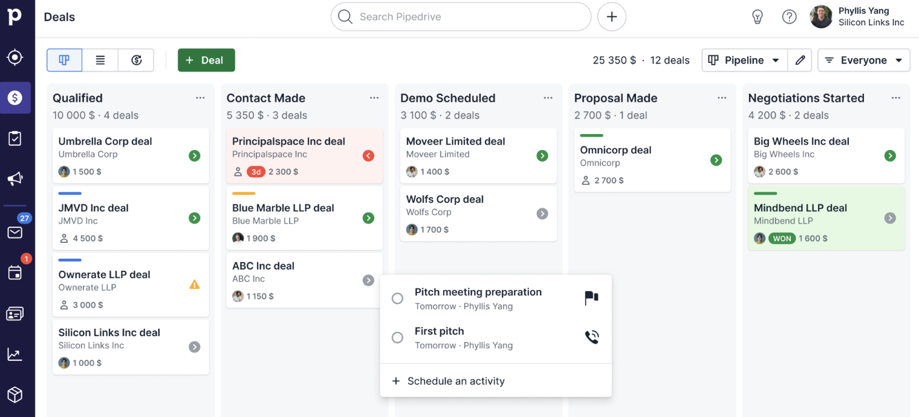Click the green activity arrow on Blue Marble LLP deal
Viewport: 919px width, 417px height.
pos(368,218)
